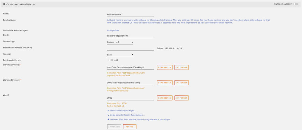Click the chevron icon before Mehr Einstellungen zeigen

point(108,111)
